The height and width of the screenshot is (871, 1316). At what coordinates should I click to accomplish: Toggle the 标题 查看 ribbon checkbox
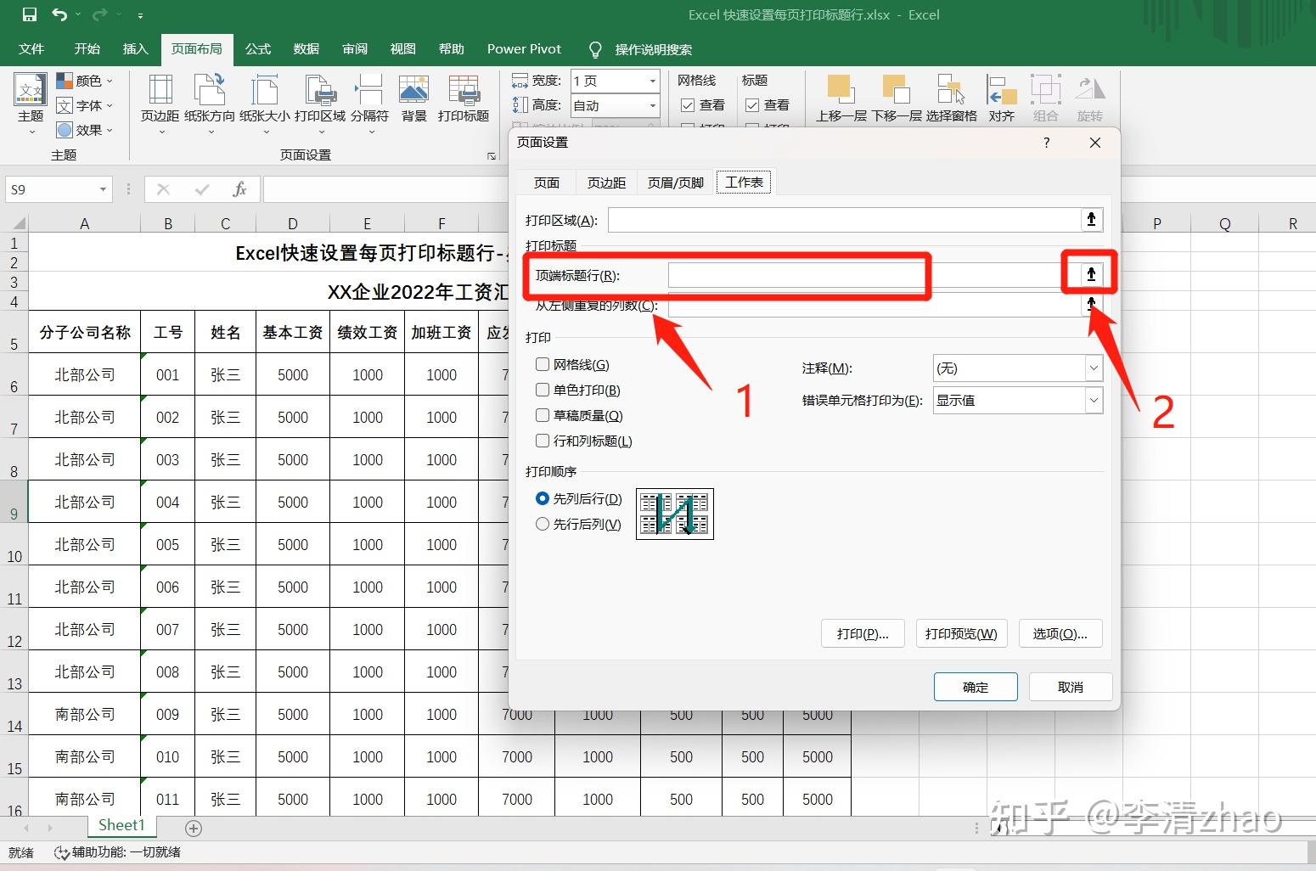point(752,105)
